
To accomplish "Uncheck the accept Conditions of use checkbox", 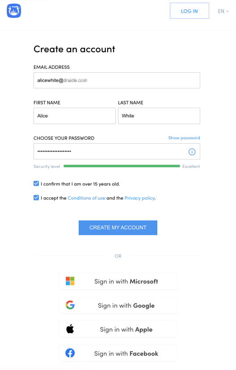I will tap(36, 198).
